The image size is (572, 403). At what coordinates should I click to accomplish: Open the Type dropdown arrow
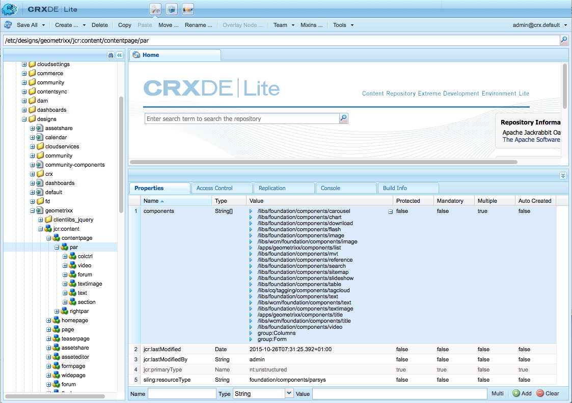pyautogui.click(x=289, y=393)
